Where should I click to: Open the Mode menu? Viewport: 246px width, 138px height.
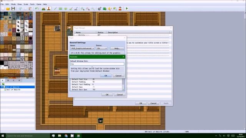tap(13, 4)
